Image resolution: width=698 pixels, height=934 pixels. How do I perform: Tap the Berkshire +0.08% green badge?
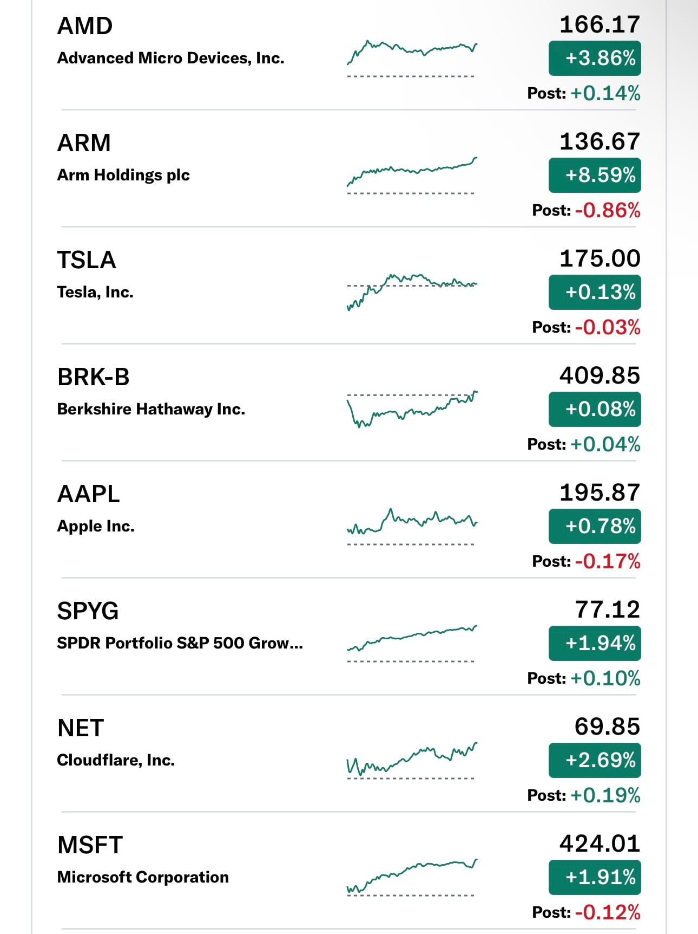tap(595, 409)
